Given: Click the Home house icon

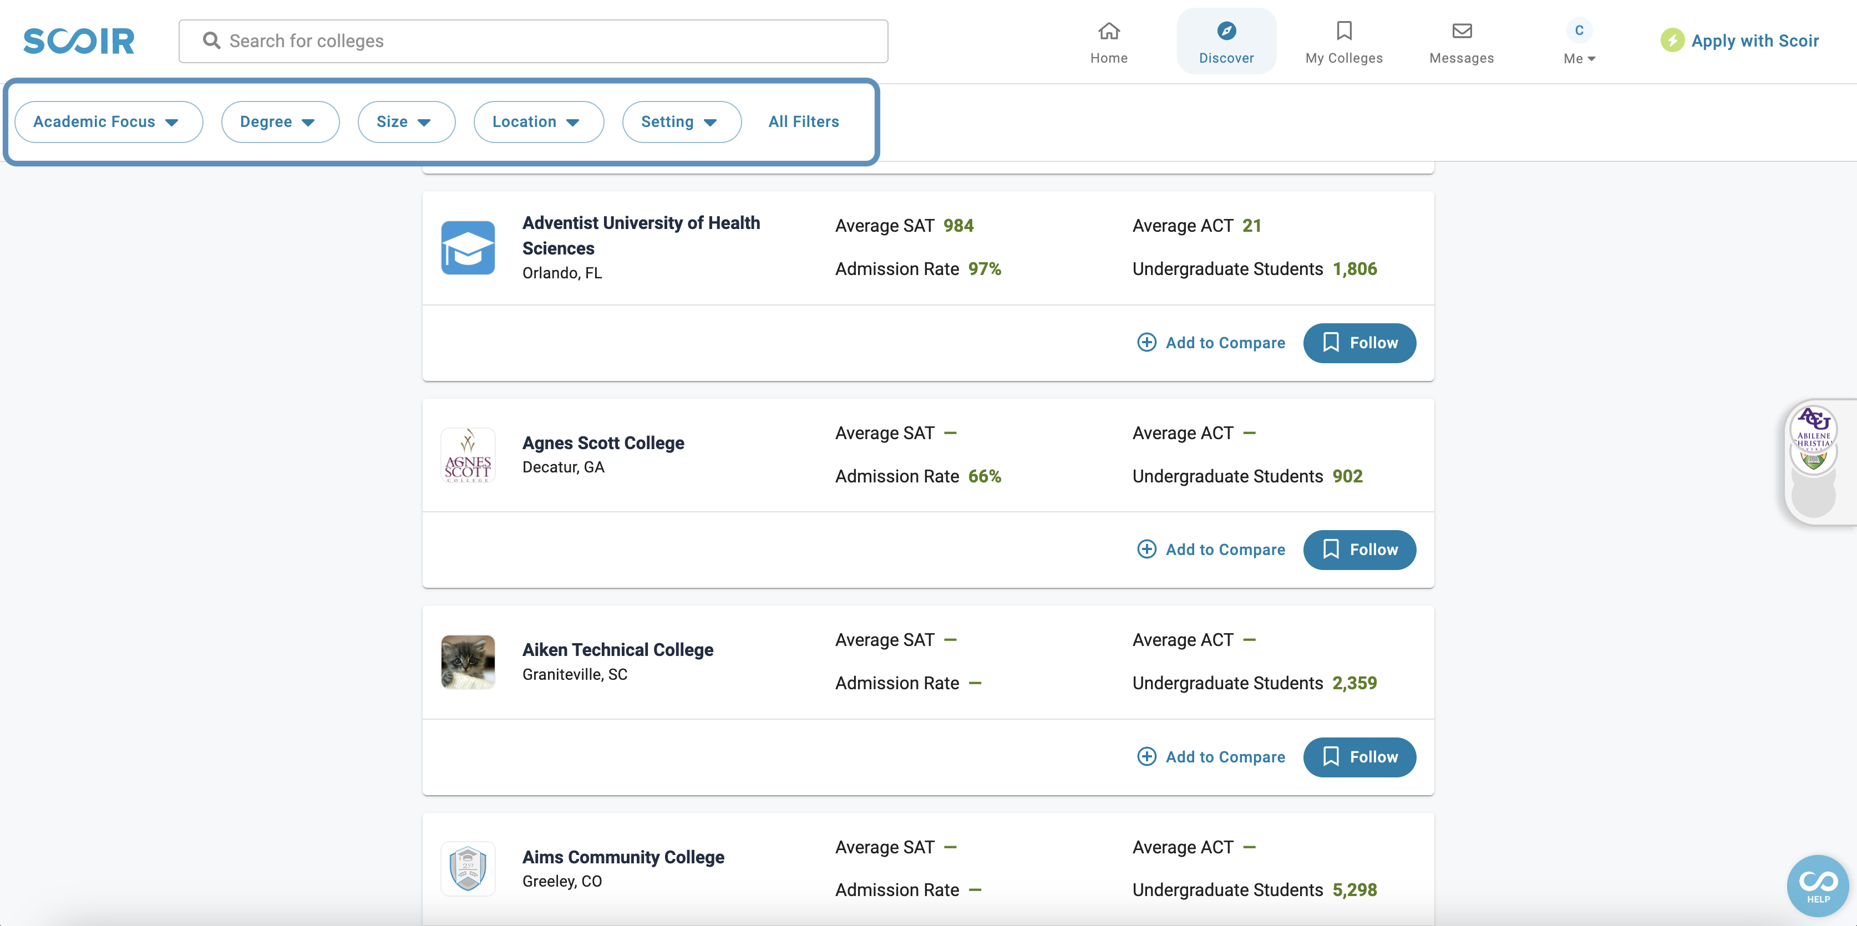Looking at the screenshot, I should 1108,31.
